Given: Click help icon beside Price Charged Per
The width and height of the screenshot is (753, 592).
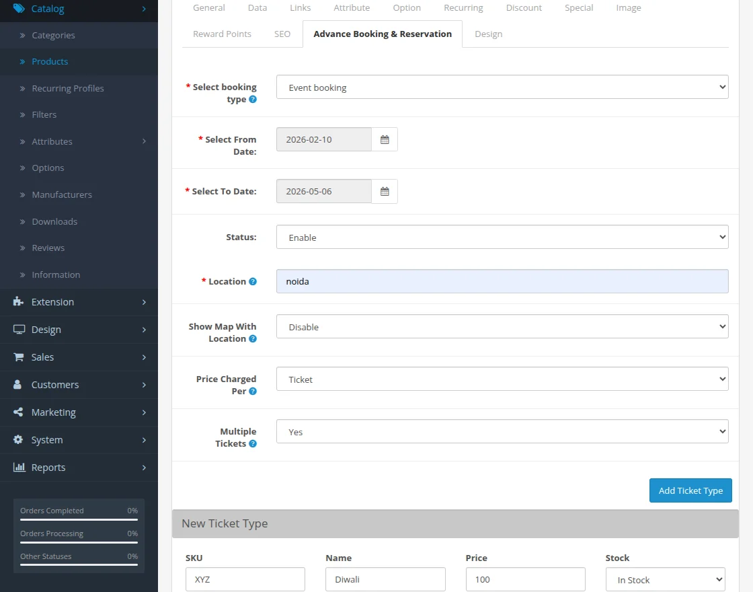Looking at the screenshot, I should (253, 391).
